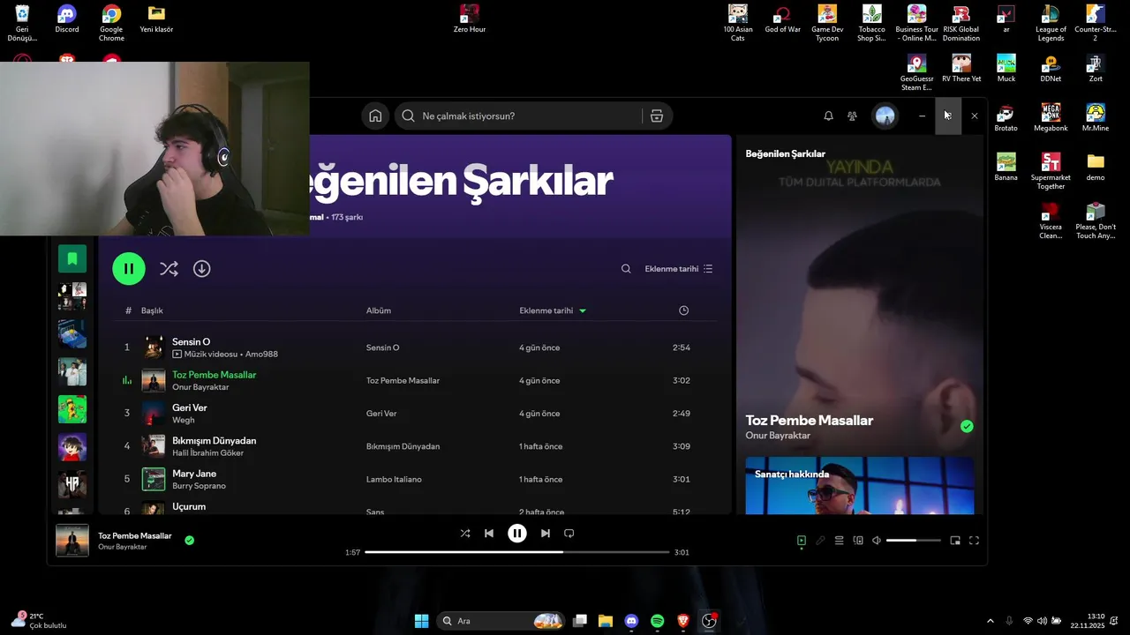Toggle the green liked checkmark in the right panel

click(x=967, y=427)
